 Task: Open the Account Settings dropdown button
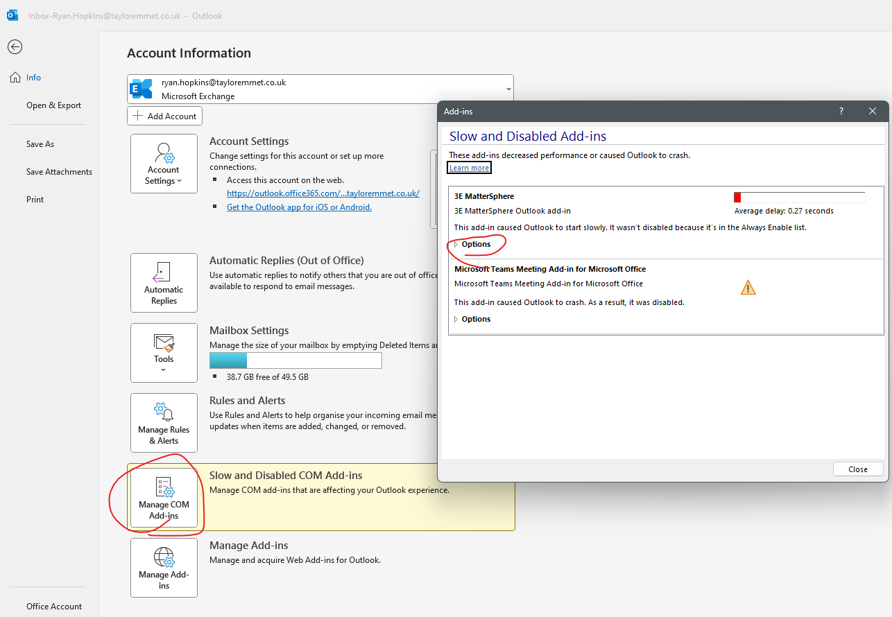click(x=164, y=164)
